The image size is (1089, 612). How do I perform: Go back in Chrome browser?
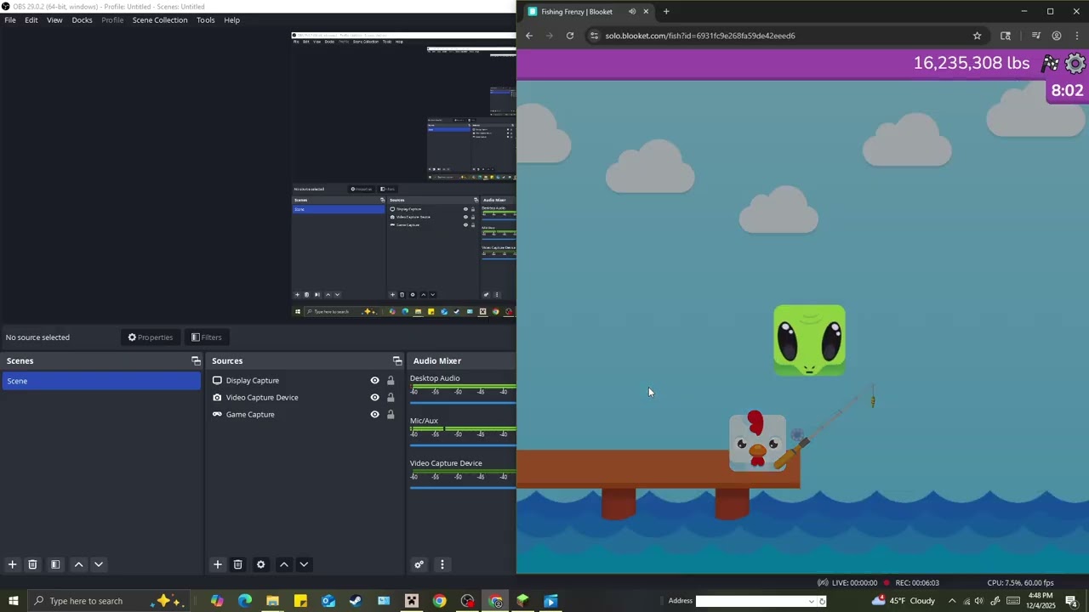click(x=529, y=36)
